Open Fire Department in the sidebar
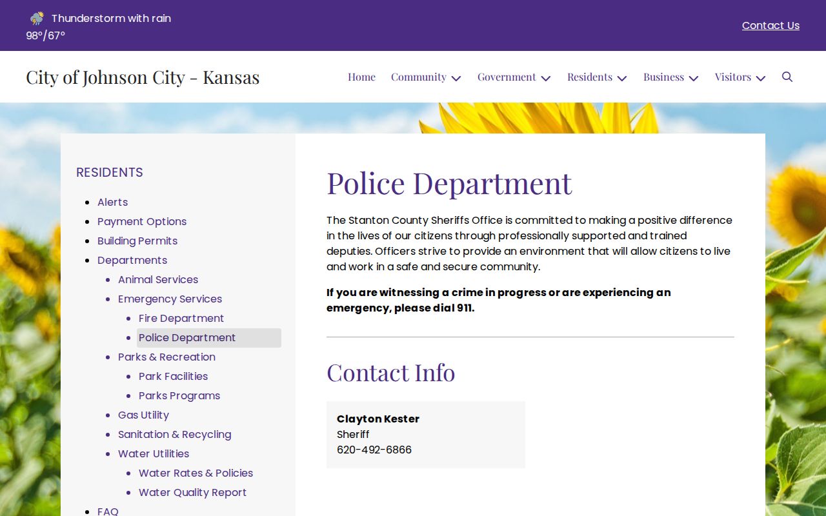This screenshot has height=516, width=826. (x=181, y=318)
